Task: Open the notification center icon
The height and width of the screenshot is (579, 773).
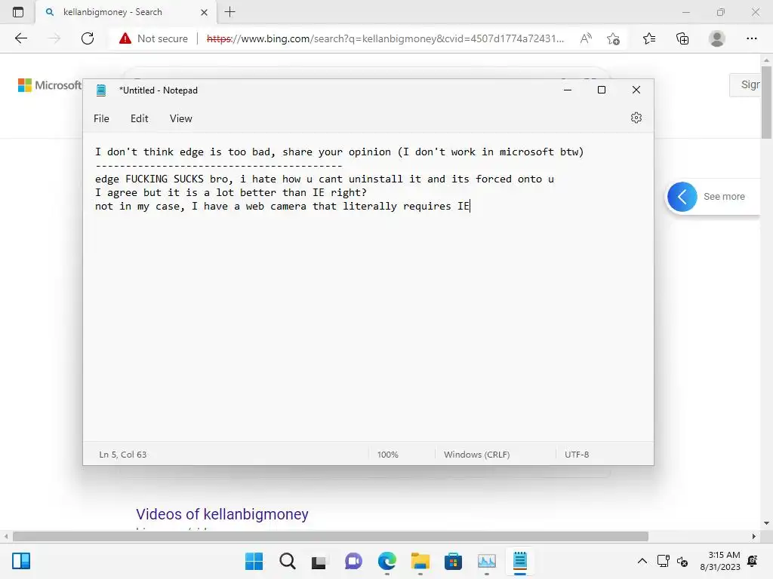Action: click(x=753, y=561)
